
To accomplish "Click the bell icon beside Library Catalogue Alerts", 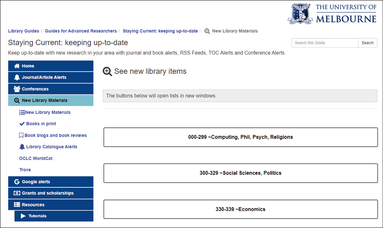I will point(22,147).
